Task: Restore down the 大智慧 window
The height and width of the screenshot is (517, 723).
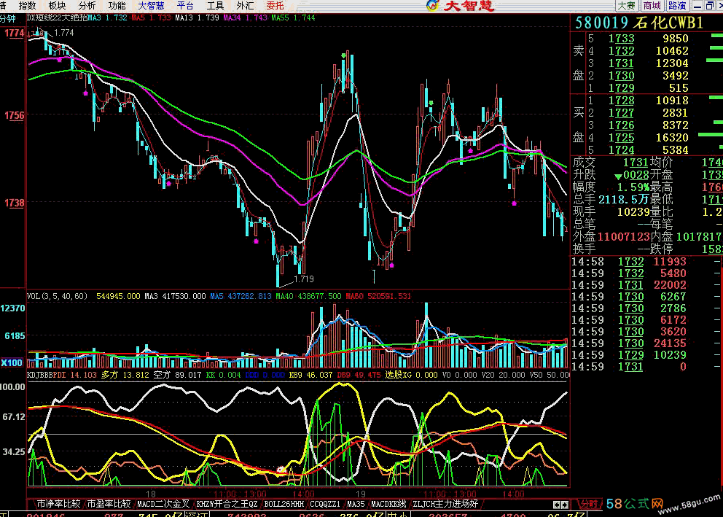Action: tap(710, 6)
